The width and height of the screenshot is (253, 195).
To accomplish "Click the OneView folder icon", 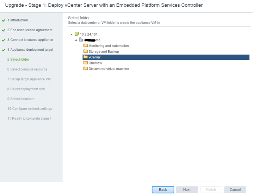I will point(86,63).
